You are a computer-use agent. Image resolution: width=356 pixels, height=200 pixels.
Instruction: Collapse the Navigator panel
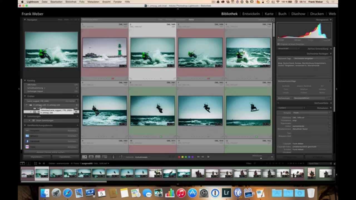[25, 20]
